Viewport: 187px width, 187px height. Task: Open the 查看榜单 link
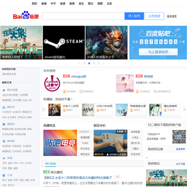180,149
